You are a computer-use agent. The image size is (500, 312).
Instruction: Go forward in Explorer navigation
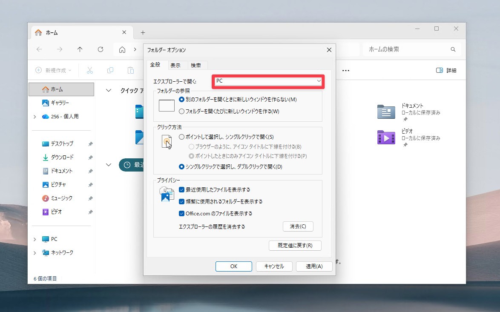pos(60,49)
